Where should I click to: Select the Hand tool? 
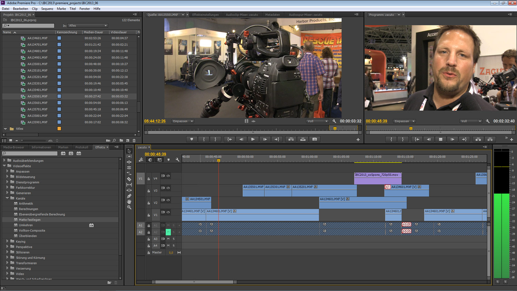[129, 202]
